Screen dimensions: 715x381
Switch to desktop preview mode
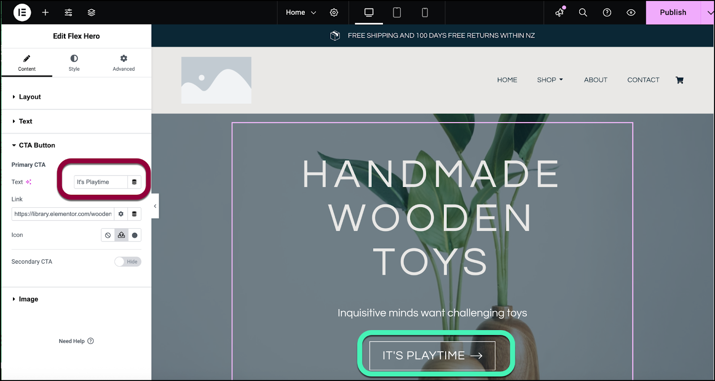[x=369, y=13]
